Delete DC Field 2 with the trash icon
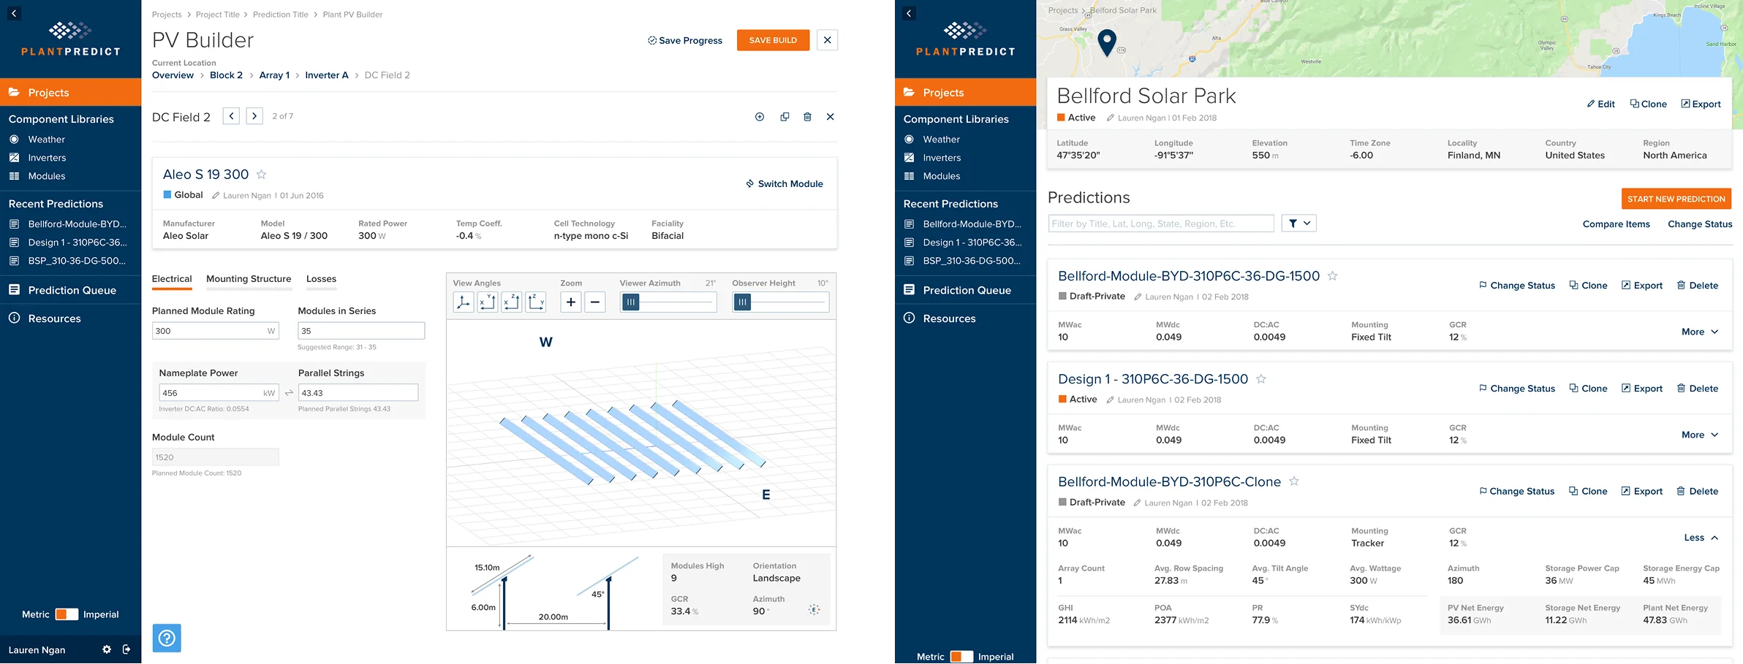The image size is (1743, 664). click(807, 116)
